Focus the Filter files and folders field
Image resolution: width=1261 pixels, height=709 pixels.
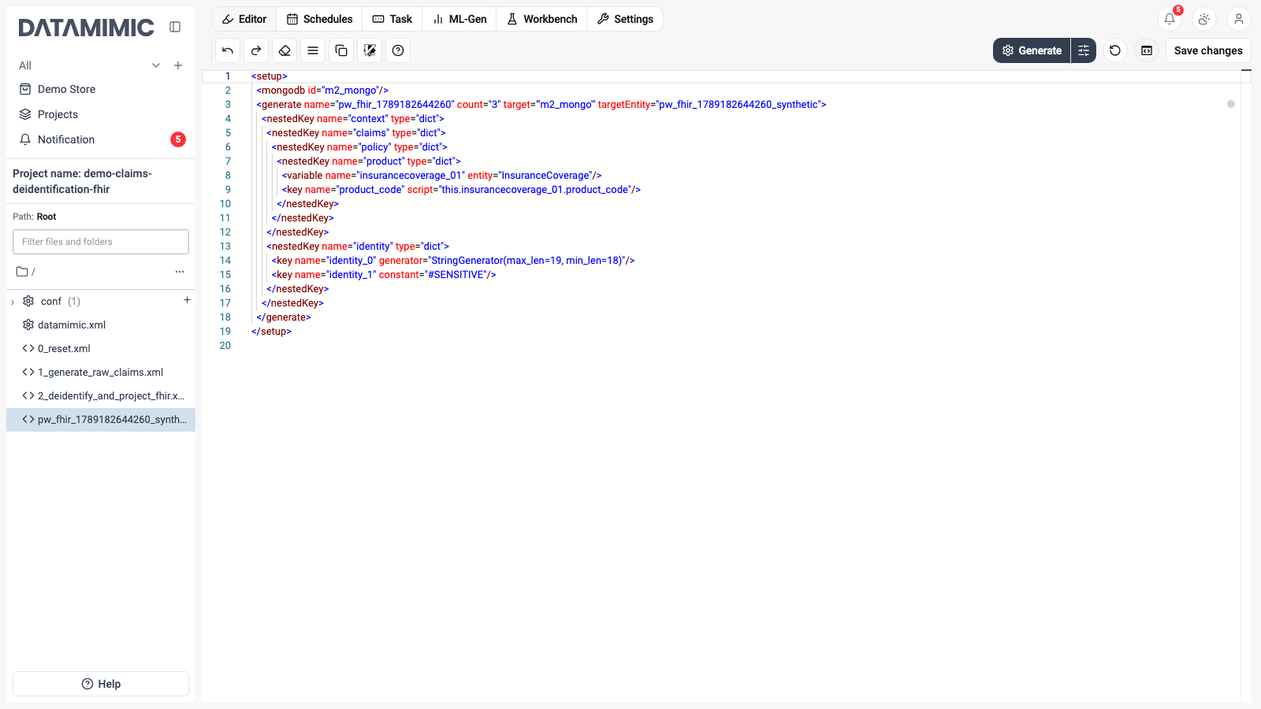coord(101,242)
